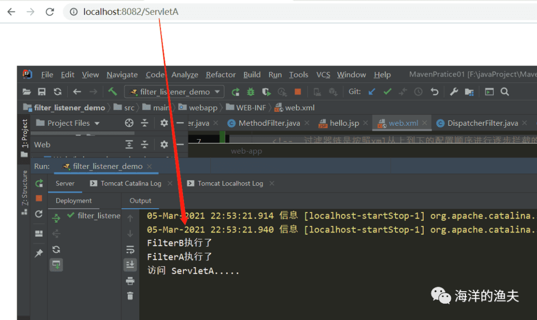Click the Save All toolbar icon

42,92
